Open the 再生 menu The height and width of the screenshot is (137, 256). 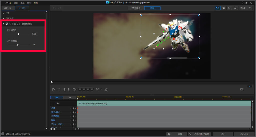tap(29, 3)
